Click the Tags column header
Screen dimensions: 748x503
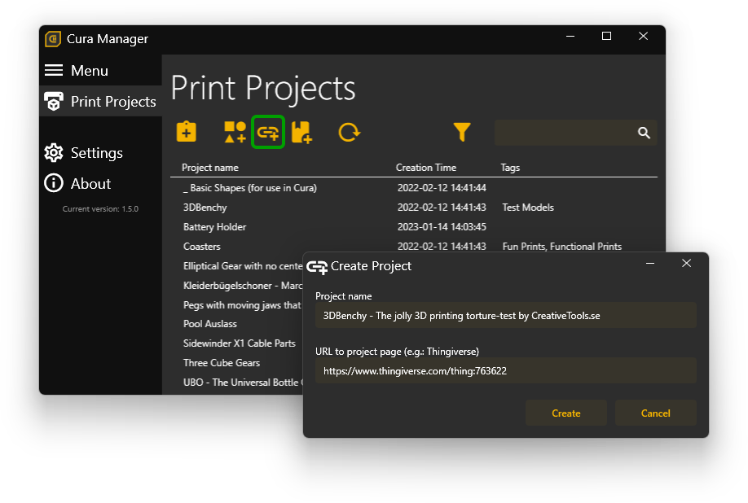pos(510,168)
